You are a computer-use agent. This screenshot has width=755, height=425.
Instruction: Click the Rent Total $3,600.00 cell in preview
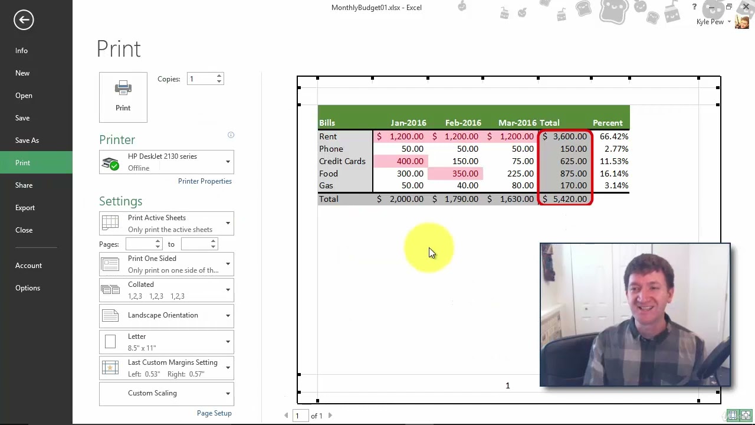[566, 136]
